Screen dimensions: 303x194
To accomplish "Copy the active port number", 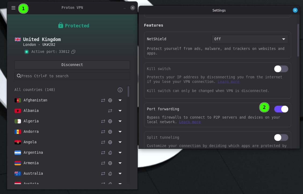I will click(73, 52).
